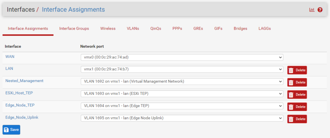
Task: Click trash icon for Nested_Management row
Action: (291, 82)
